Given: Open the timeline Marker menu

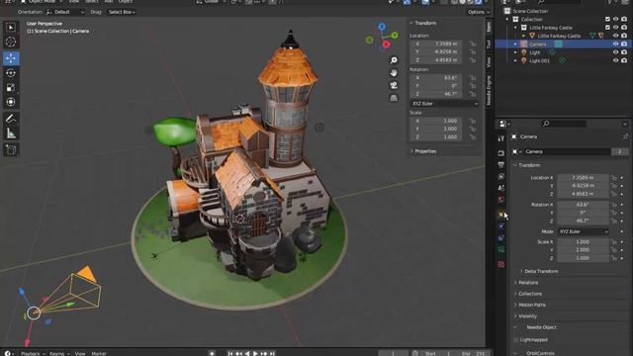Looking at the screenshot, I should tap(99, 353).
